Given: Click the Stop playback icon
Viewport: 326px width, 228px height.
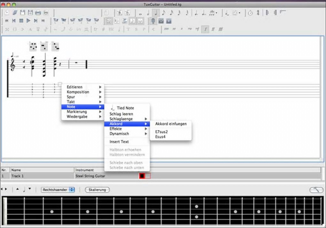Looking at the screenshot, I should point(21,21).
